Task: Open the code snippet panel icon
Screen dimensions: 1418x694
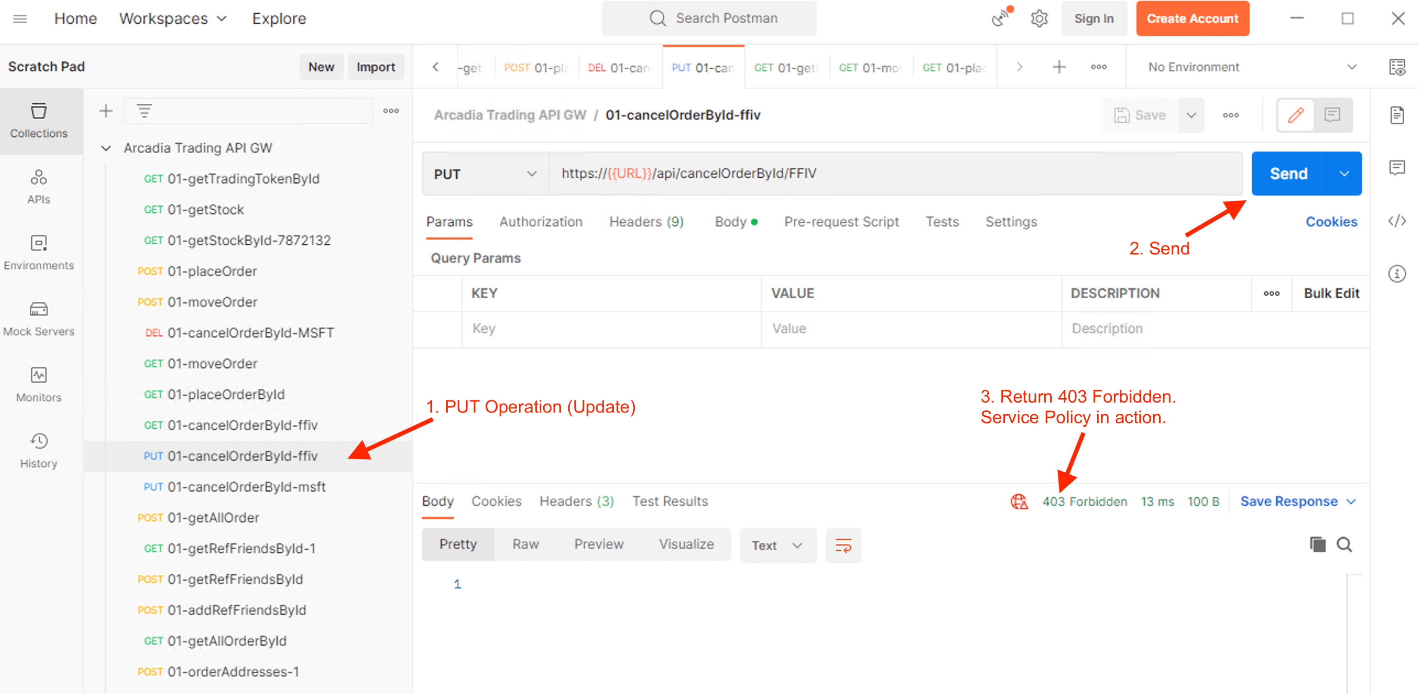Action: coord(1396,221)
